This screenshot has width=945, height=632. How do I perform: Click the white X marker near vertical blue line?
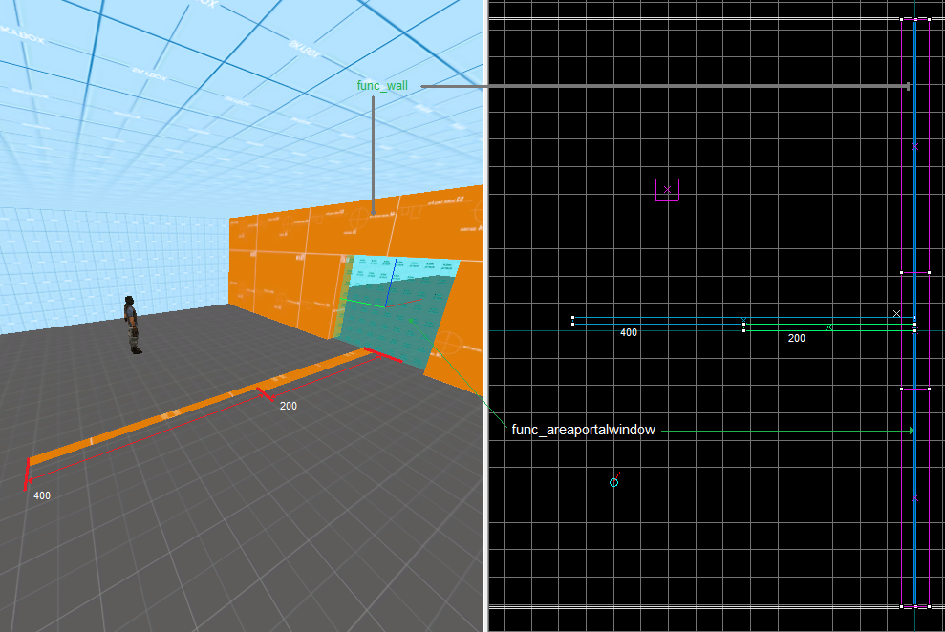pos(897,313)
